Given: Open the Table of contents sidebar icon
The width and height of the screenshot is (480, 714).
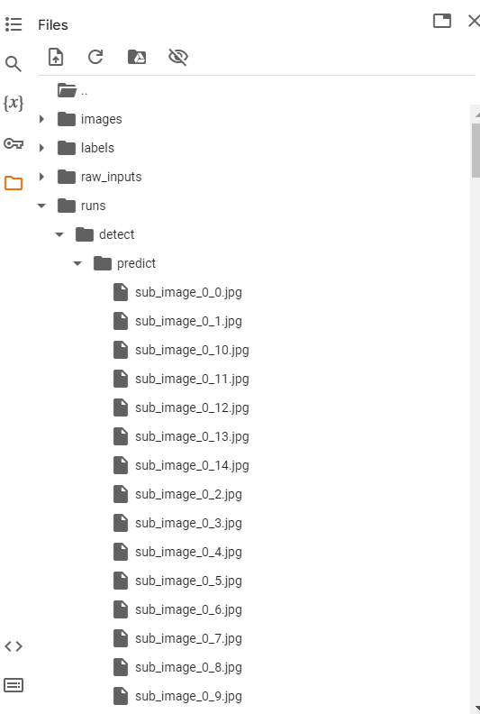Looking at the screenshot, I should 14,24.
